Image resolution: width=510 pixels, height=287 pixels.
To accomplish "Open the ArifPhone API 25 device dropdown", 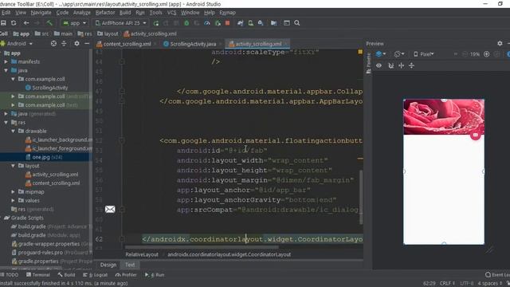I will click(x=120, y=23).
